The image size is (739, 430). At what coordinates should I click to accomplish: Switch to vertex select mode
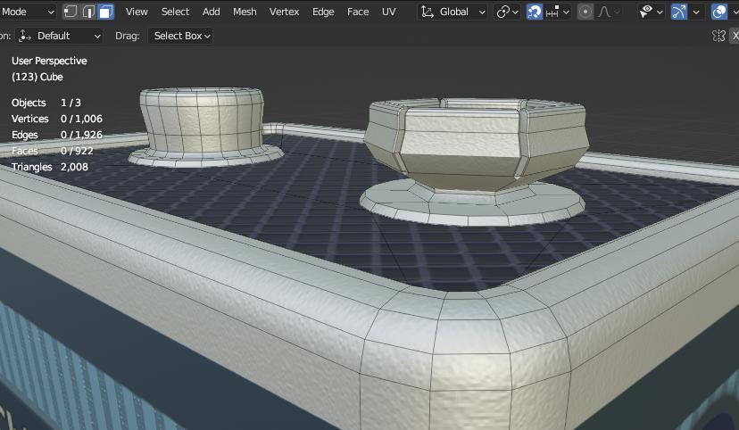pos(71,12)
